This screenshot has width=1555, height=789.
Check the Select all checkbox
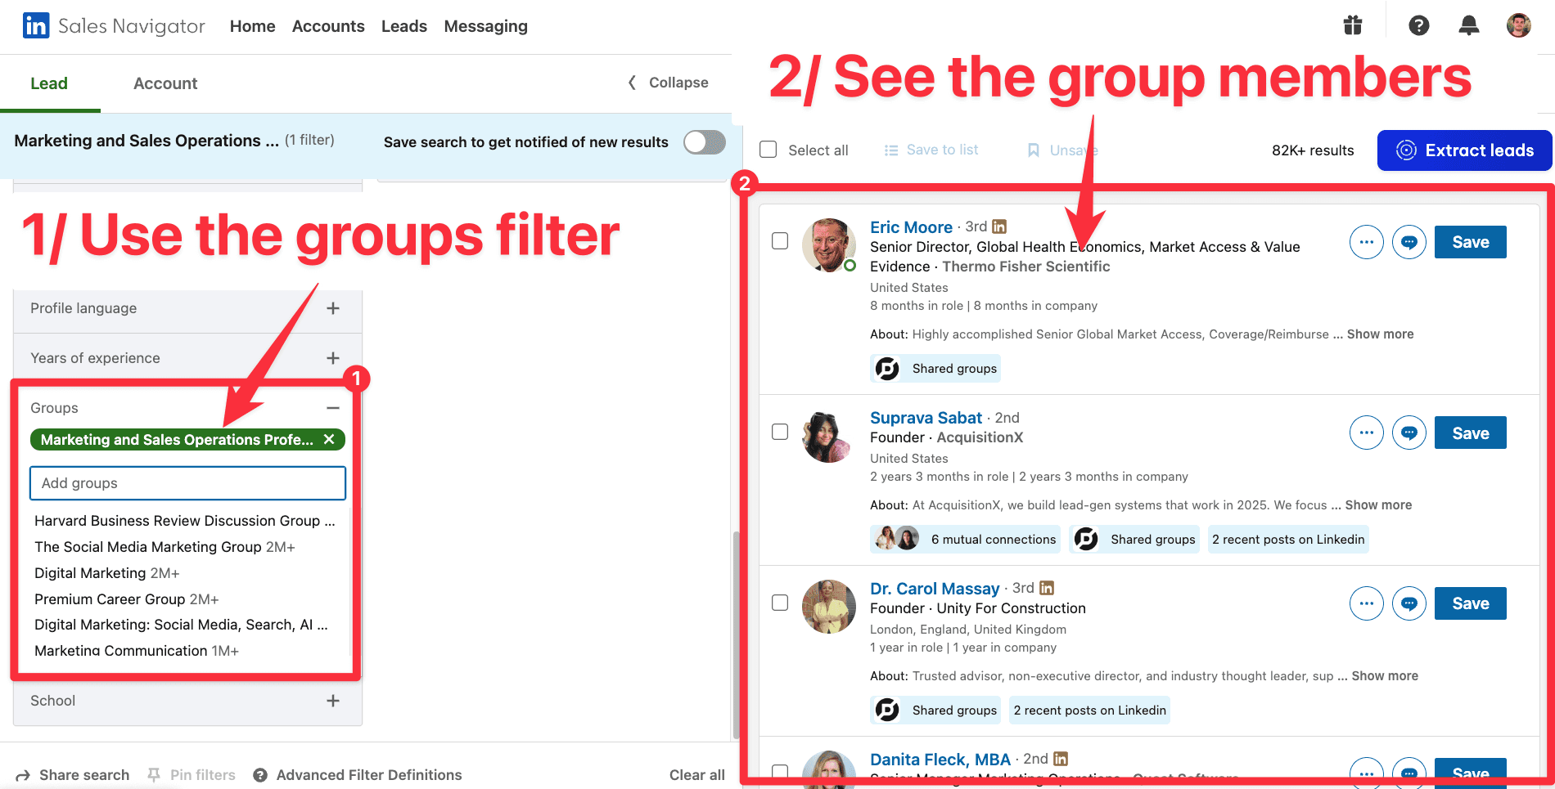(768, 150)
